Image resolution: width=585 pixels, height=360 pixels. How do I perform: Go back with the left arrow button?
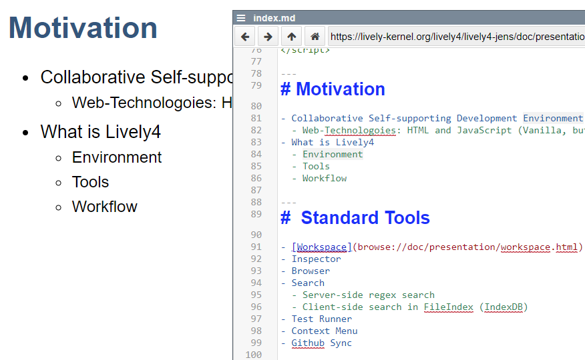point(245,37)
